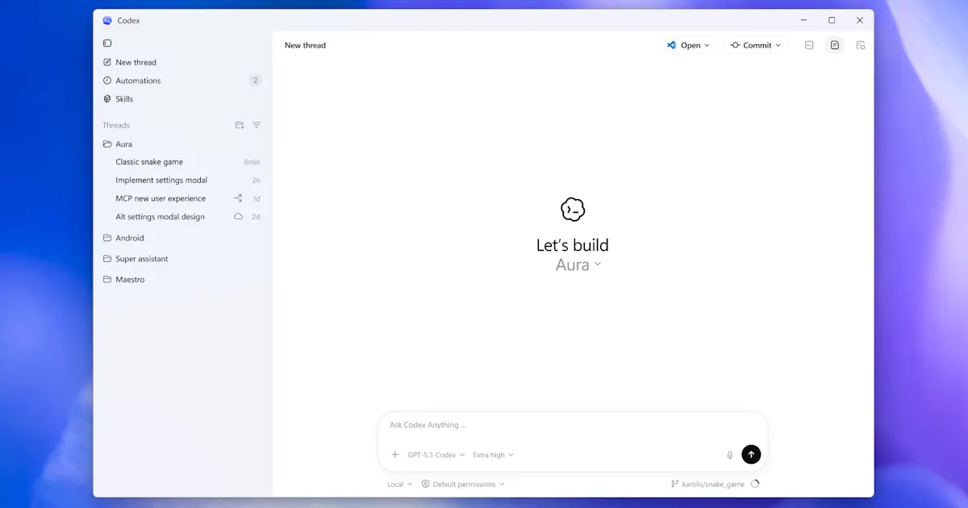
Task: Maximize the Codex window
Action: coord(832,20)
